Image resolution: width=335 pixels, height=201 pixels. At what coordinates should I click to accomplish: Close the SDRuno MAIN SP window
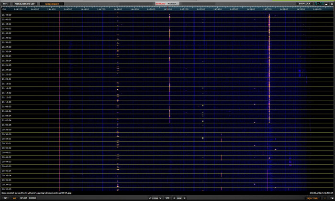coord(332,4)
